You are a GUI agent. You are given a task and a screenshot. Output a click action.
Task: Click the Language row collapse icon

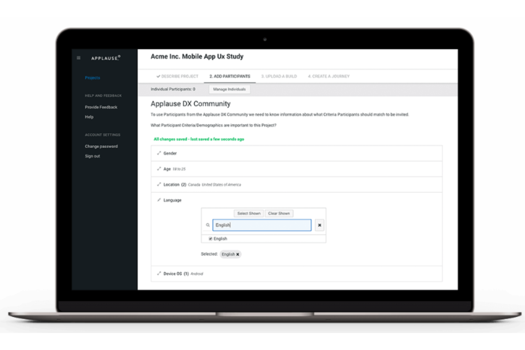[159, 200]
